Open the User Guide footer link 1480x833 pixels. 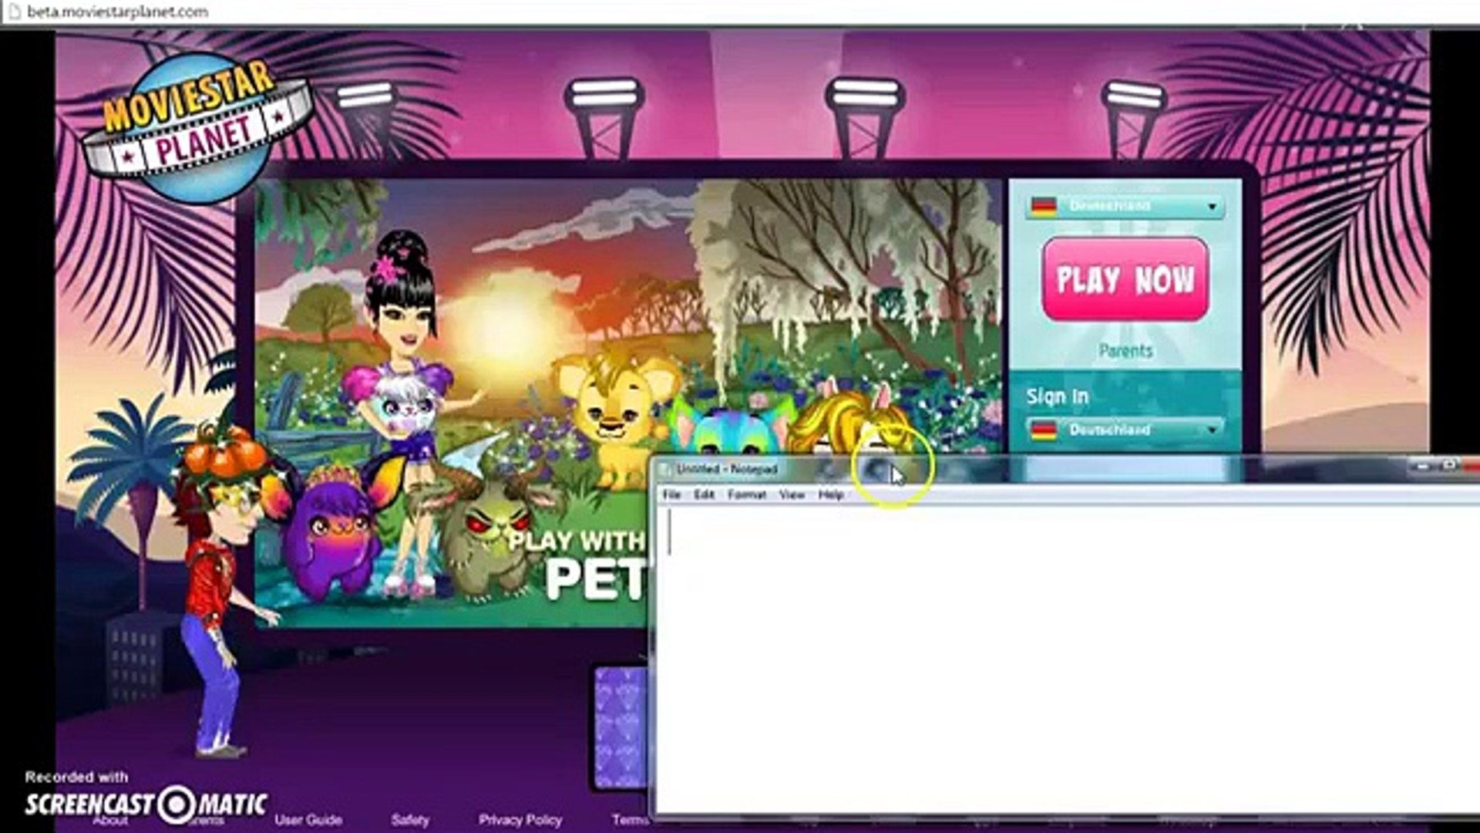pos(308,820)
